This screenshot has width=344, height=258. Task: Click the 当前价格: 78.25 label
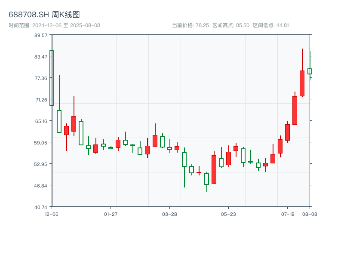point(190,25)
